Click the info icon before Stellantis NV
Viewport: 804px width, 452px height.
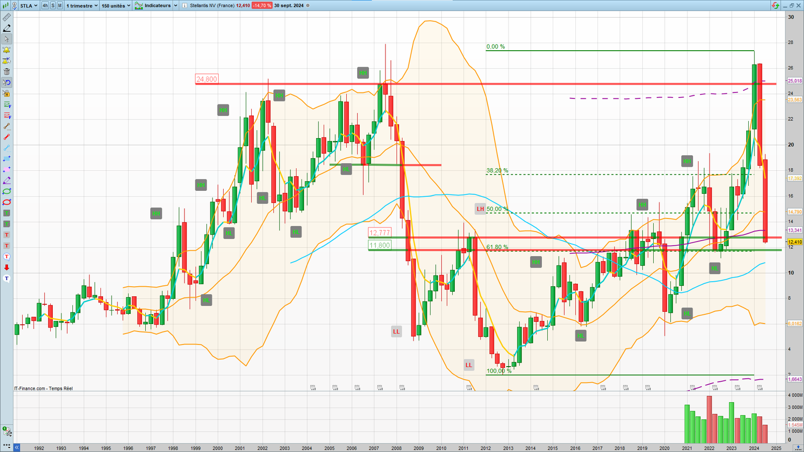[x=185, y=6]
